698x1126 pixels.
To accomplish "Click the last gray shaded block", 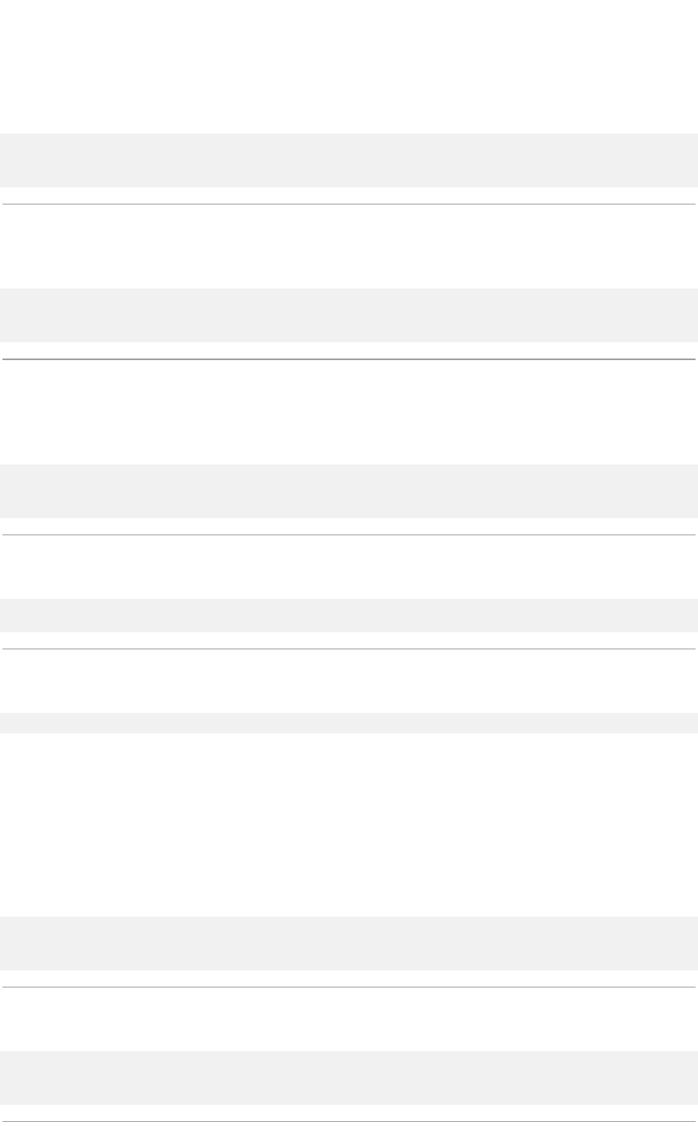I will (349, 1078).
